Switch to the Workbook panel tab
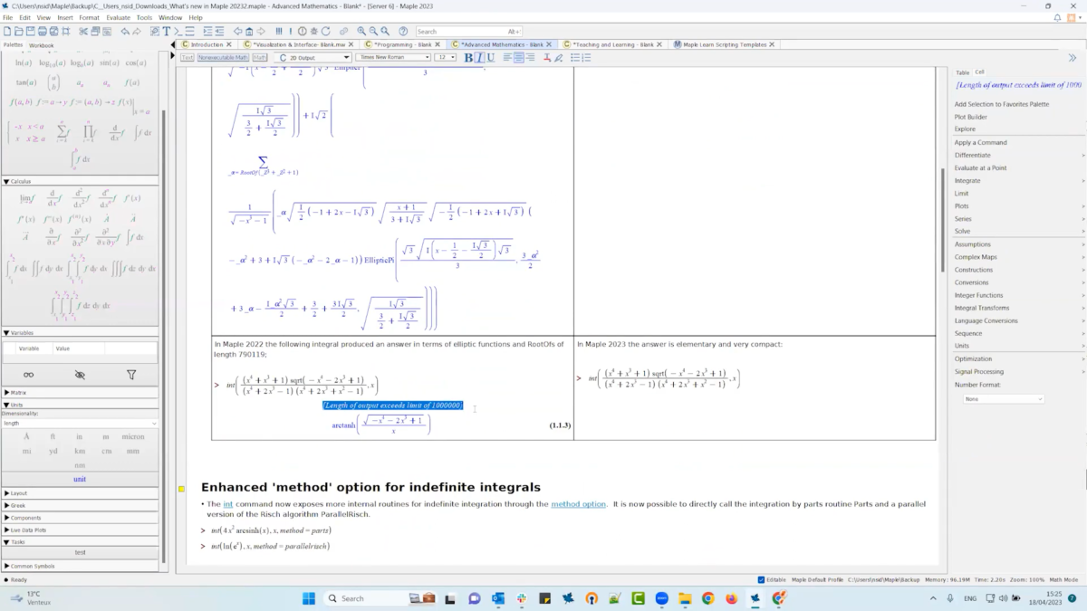1087x611 pixels. click(42, 45)
